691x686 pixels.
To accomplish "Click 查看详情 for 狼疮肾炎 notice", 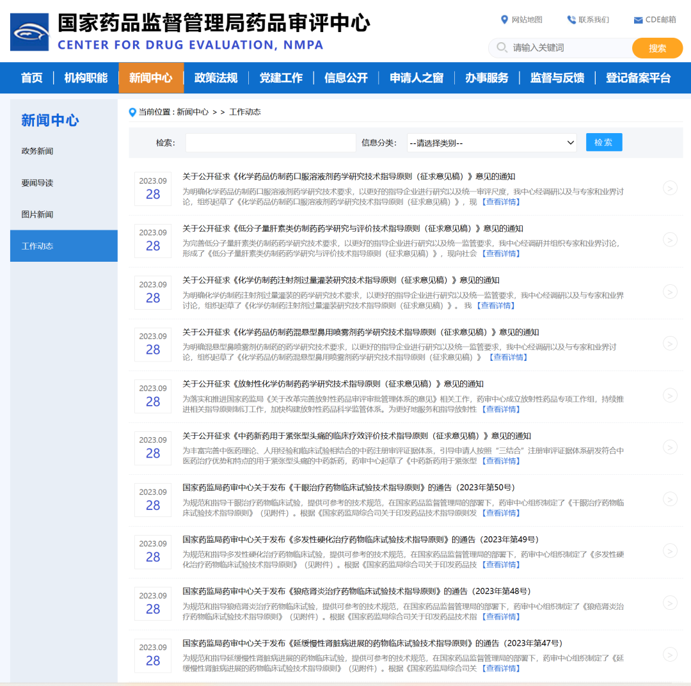I will coord(500,616).
